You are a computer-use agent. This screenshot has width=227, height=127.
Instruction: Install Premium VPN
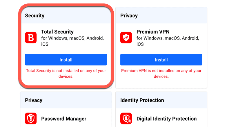coord(161,60)
